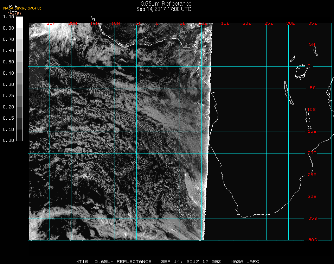Click the 0.70 value on reflectance scale

click(8, 39)
